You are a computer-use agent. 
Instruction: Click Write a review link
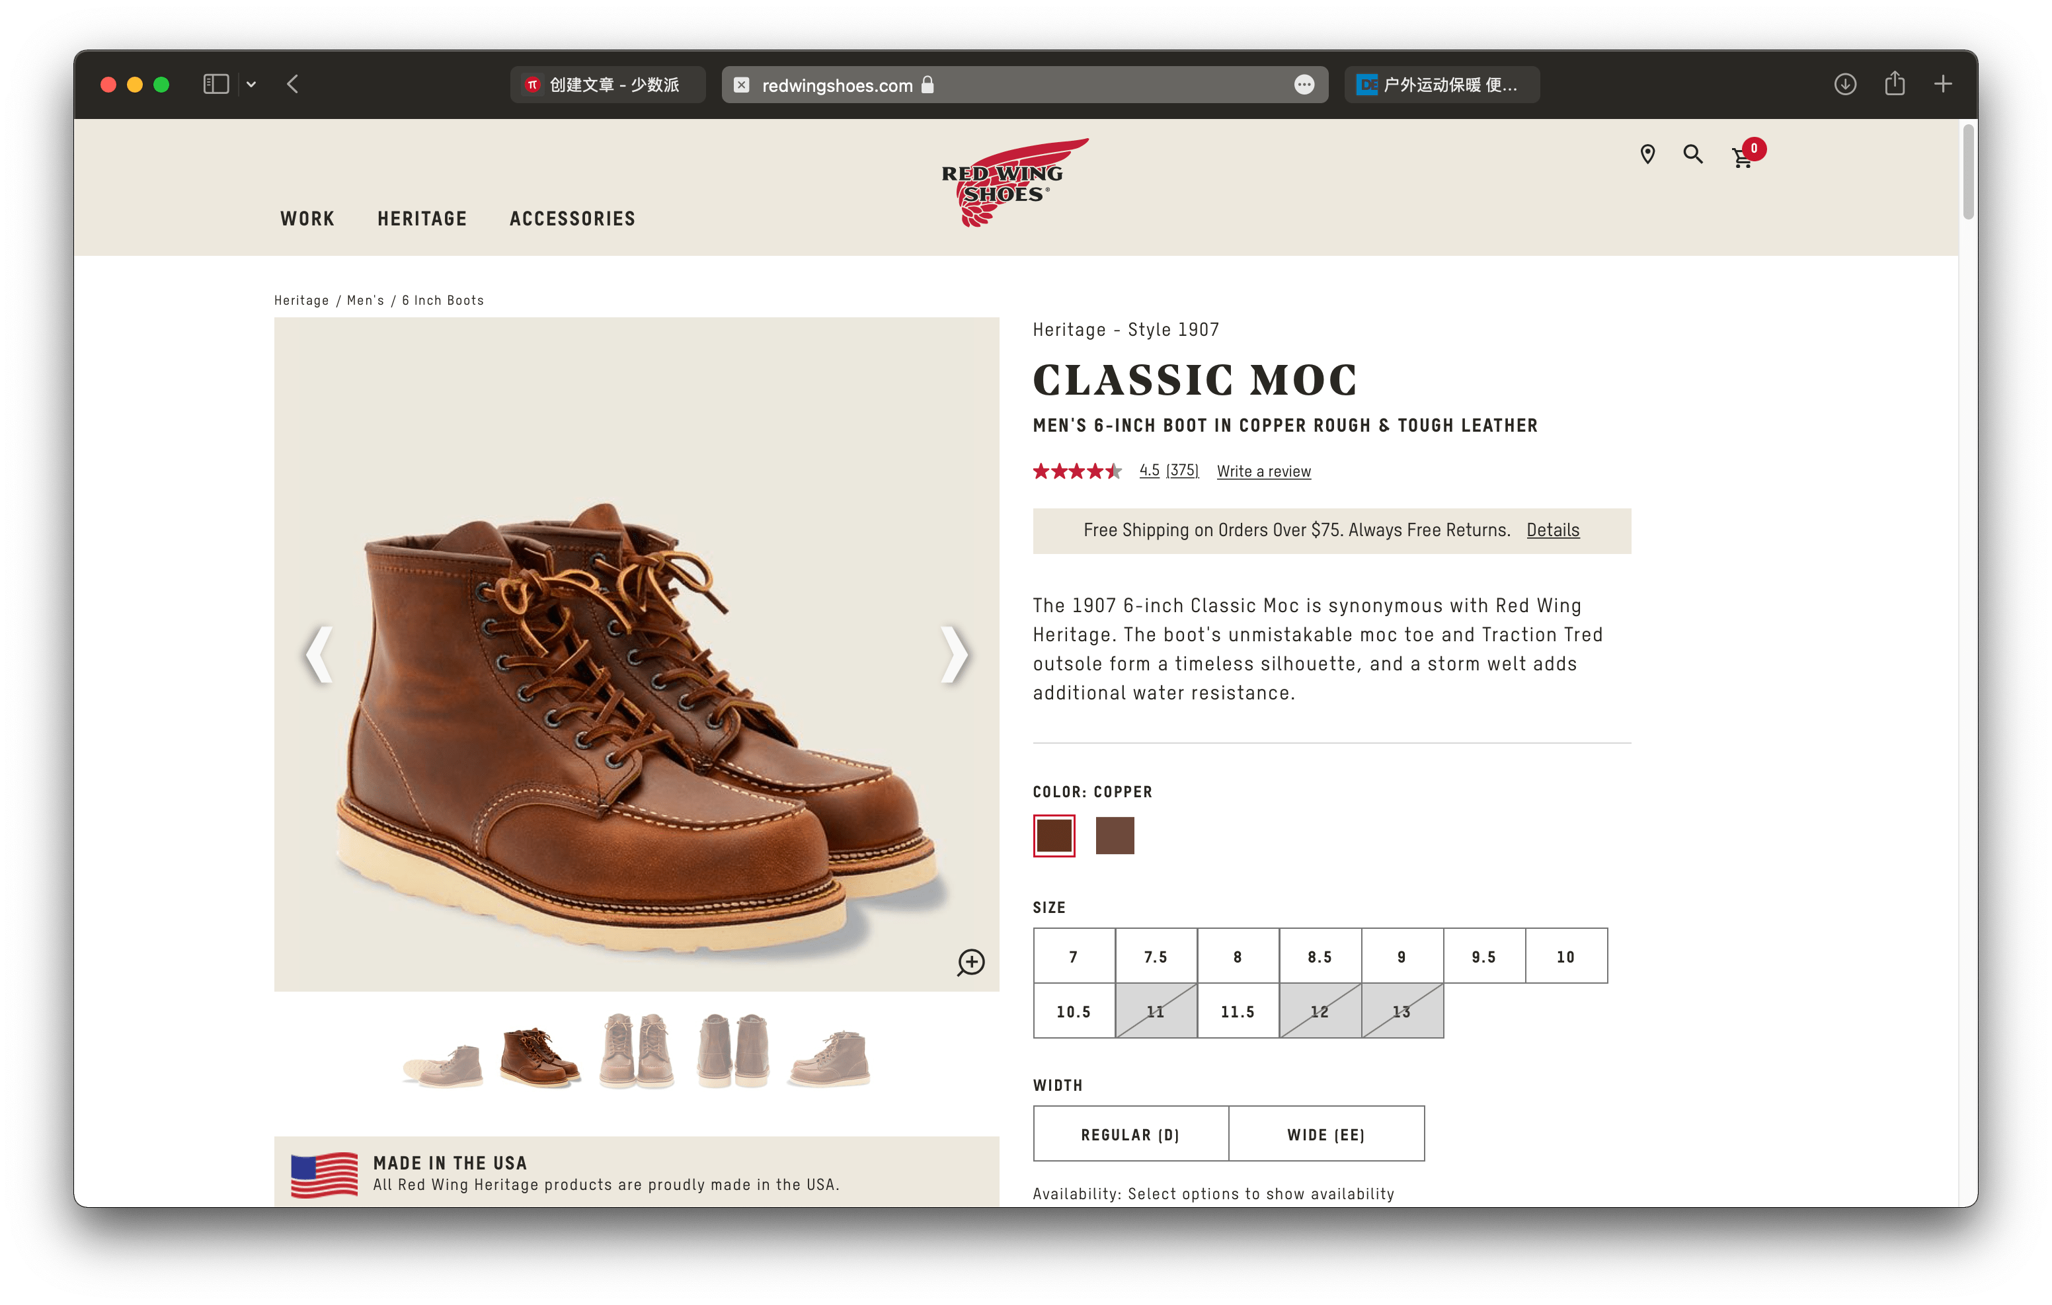click(1264, 471)
